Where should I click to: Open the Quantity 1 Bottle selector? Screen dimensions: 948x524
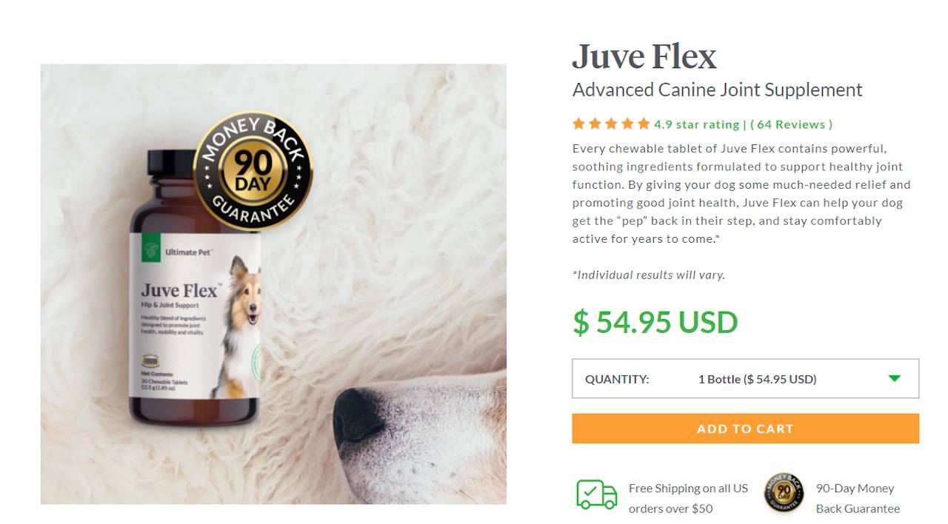pos(745,378)
